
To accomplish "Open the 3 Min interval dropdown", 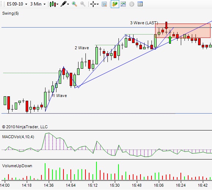I will pyautogui.click(x=38, y=4).
